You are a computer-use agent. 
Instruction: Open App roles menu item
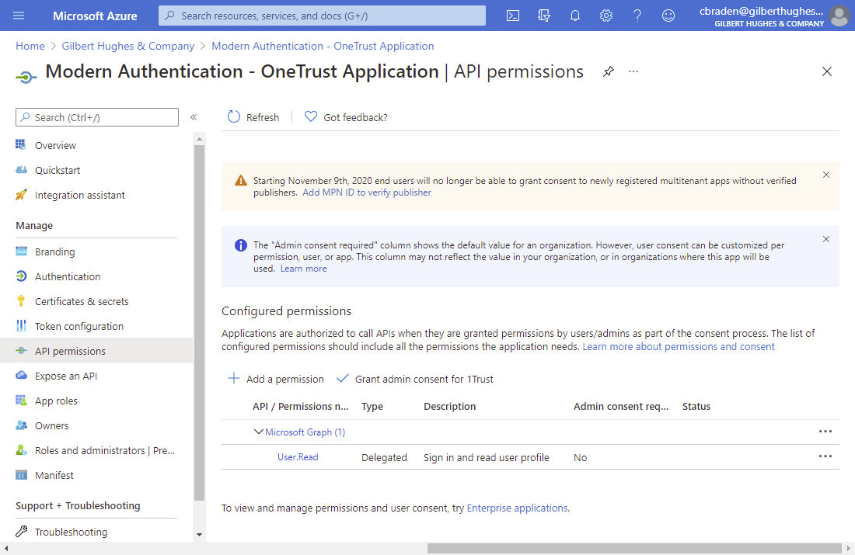pos(56,401)
